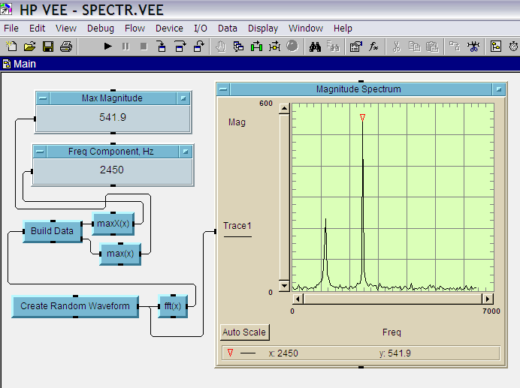This screenshot has height=388, width=520.
Task: Open the Data menu
Action: [228, 29]
